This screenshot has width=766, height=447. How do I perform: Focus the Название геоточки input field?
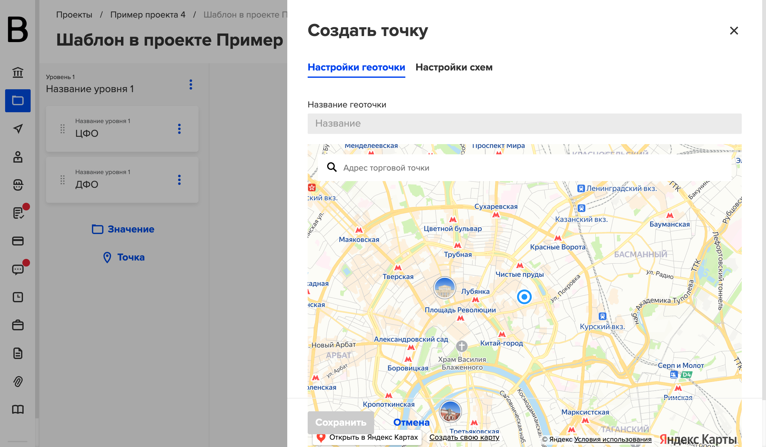point(525,124)
